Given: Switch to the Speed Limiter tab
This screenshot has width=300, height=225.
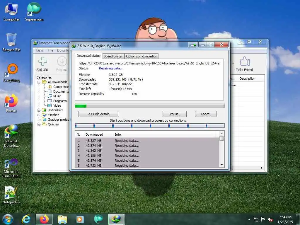Looking at the screenshot, I should [113, 56].
